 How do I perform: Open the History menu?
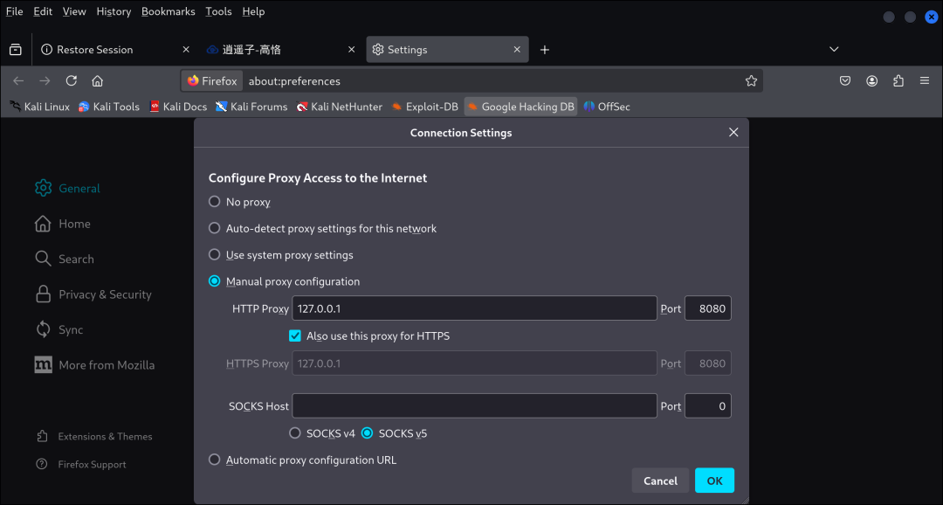[x=114, y=11]
